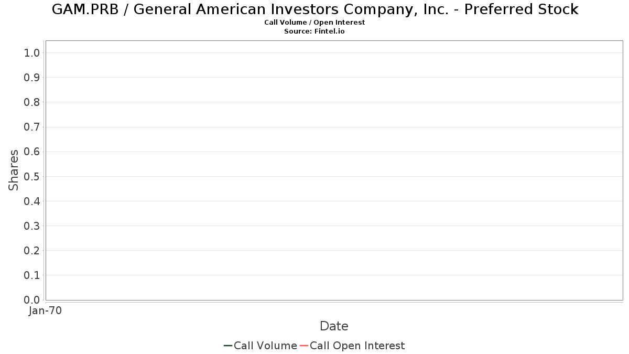Click the 0.9 Shares axis tick label
The height and width of the screenshot is (354, 629).
(32, 77)
